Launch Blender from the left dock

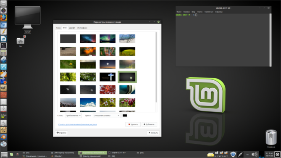[3, 137]
